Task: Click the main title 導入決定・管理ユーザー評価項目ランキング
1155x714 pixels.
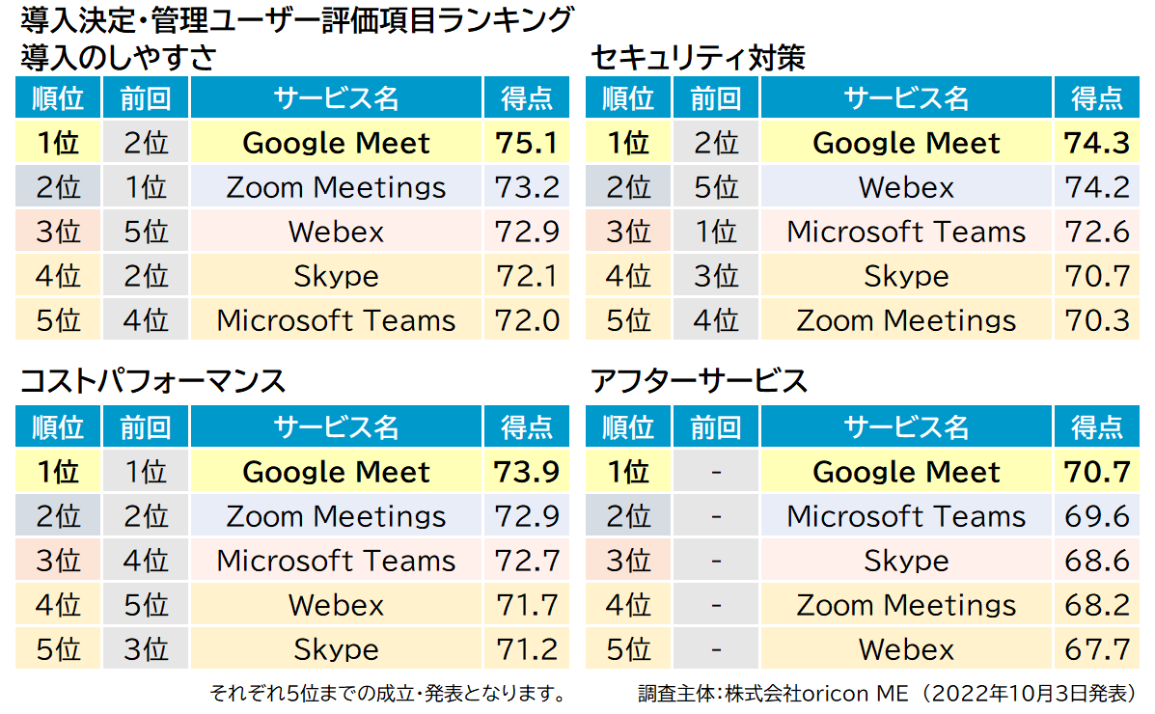Action: (297, 20)
